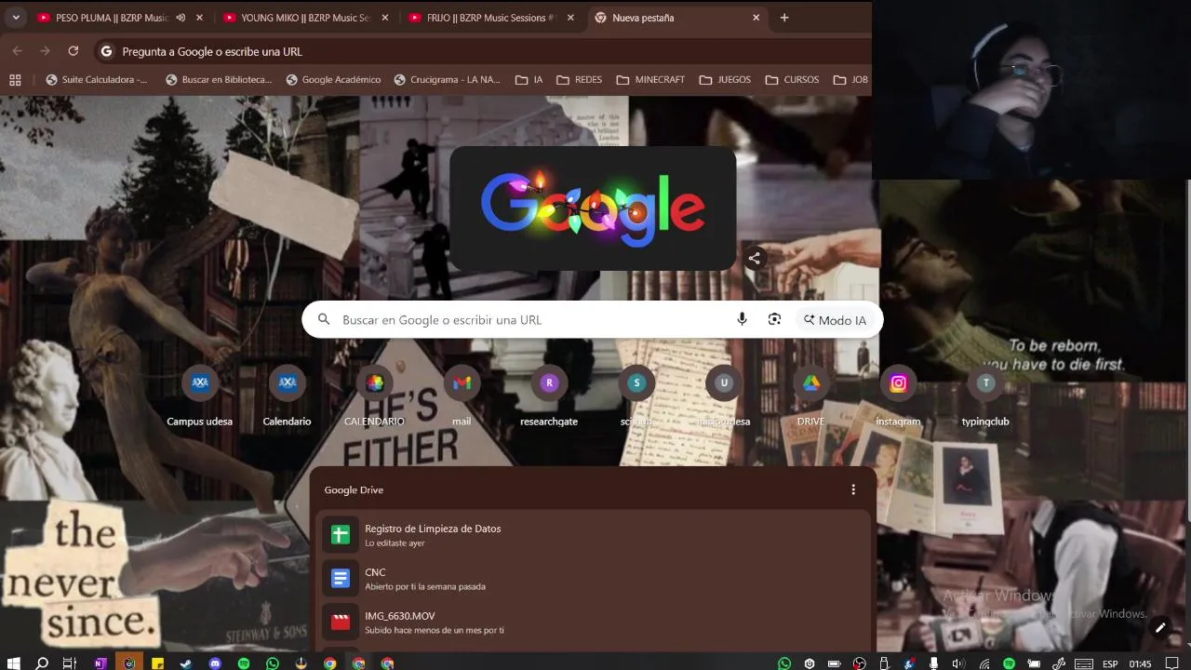Open Crucigrama - LA NA... bookmark
Viewport: 1191px width, 670px height.
[x=448, y=80]
